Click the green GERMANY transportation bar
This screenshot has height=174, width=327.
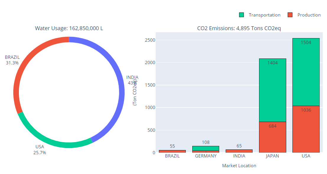point(206,148)
